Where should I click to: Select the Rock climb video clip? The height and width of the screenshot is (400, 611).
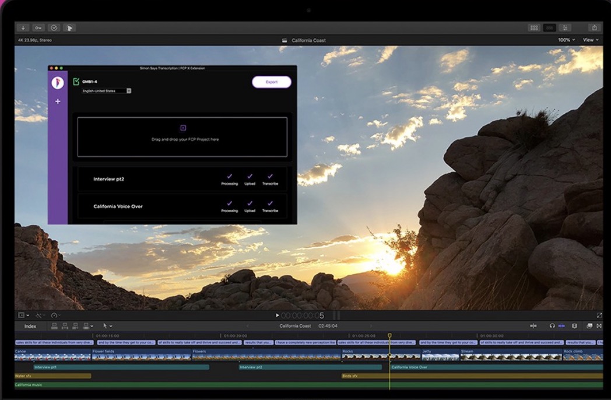pyautogui.click(x=583, y=355)
